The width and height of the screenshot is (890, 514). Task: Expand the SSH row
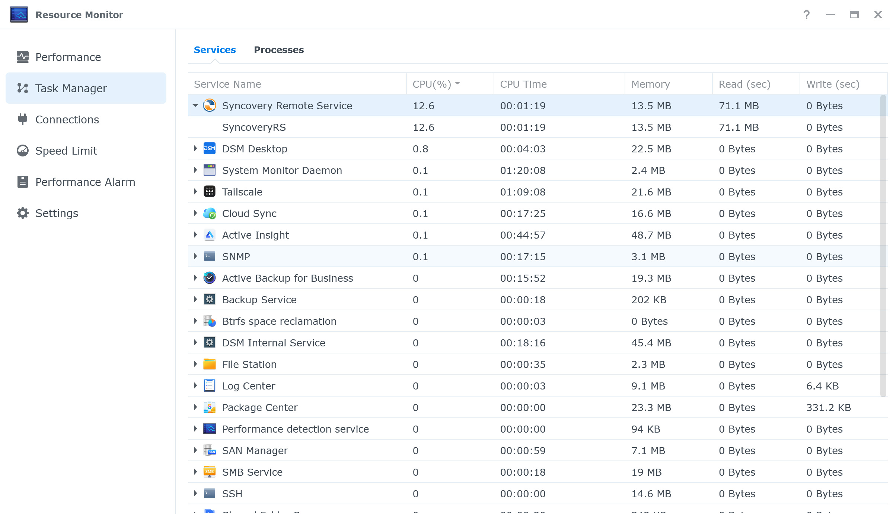195,494
